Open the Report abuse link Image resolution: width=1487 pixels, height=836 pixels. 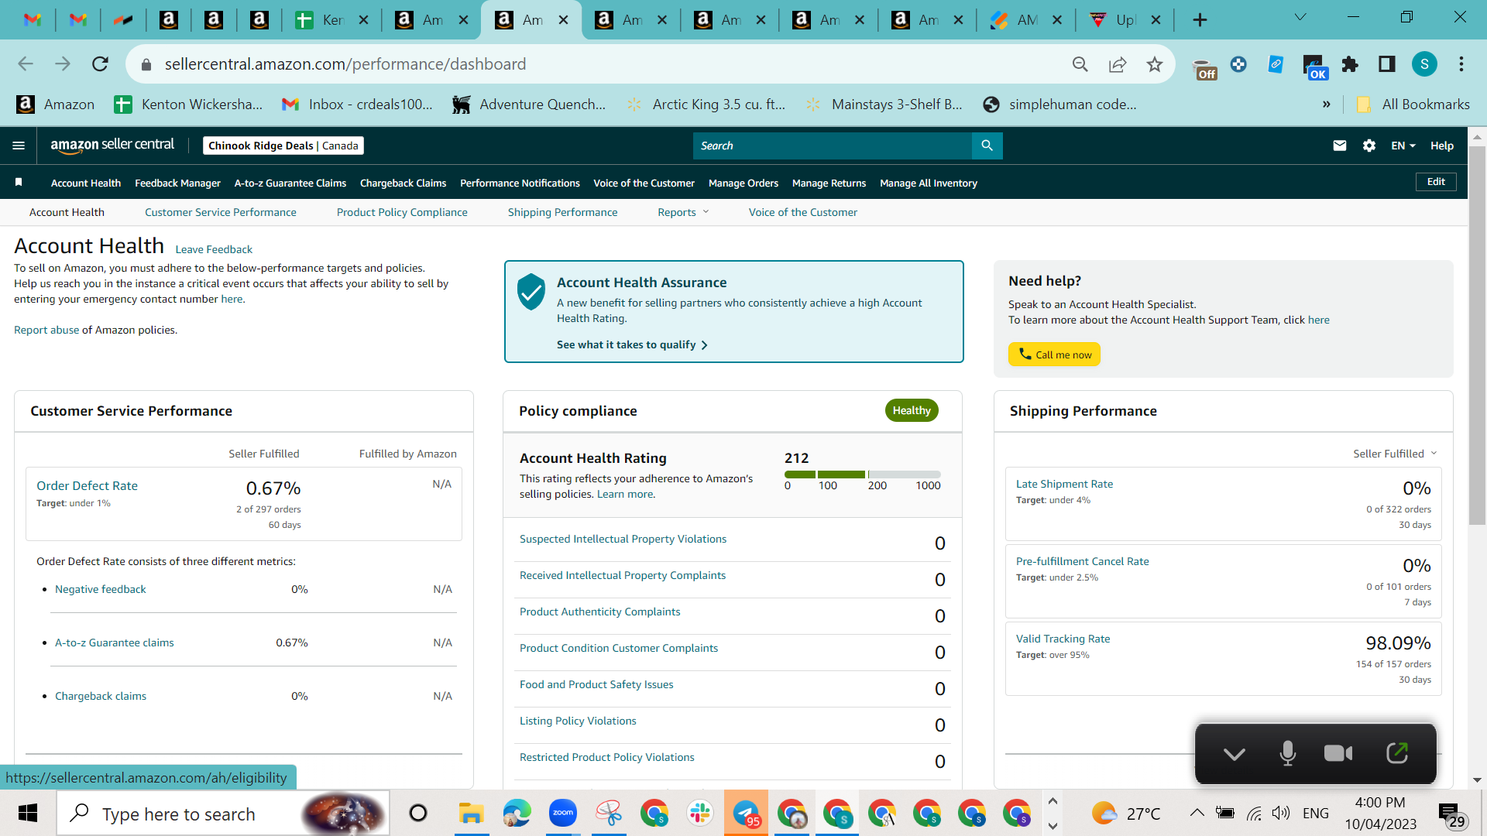click(x=46, y=330)
